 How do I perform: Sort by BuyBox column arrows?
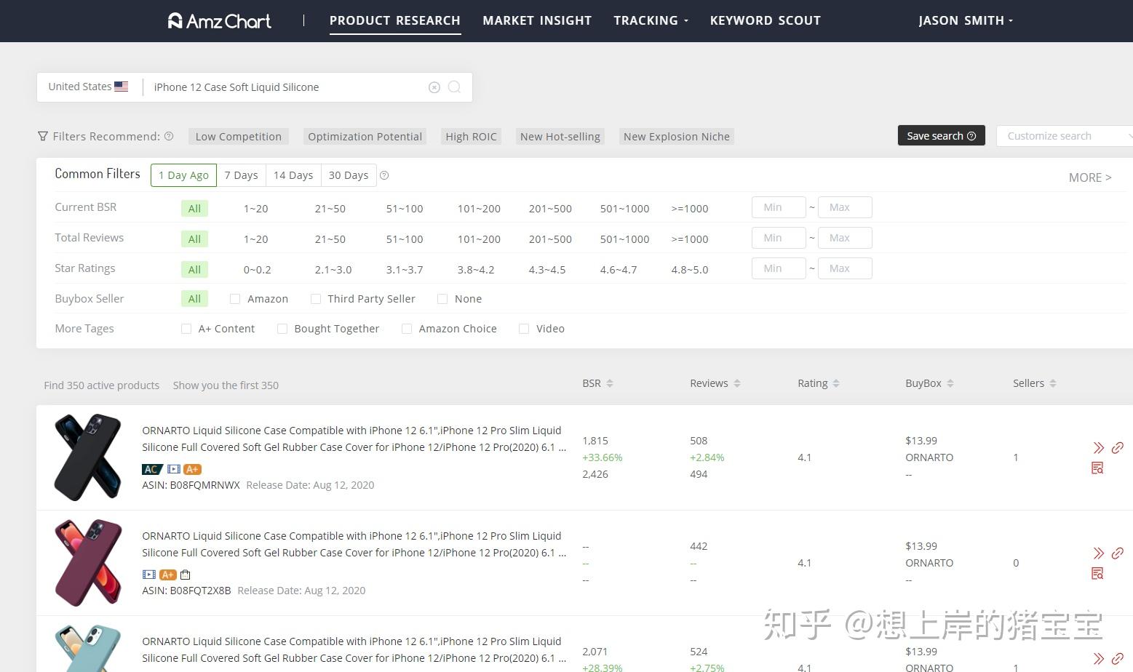[950, 383]
